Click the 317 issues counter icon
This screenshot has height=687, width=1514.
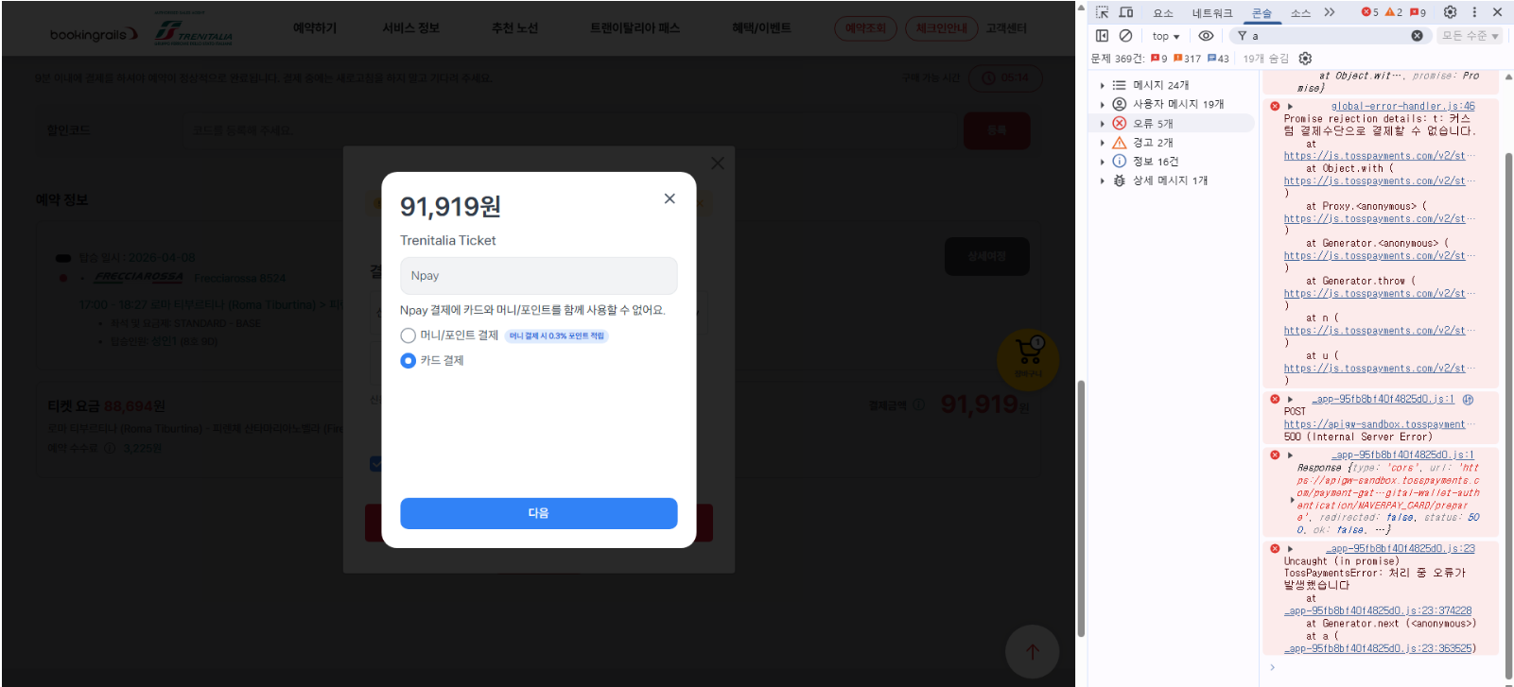pyautogui.click(x=1187, y=59)
